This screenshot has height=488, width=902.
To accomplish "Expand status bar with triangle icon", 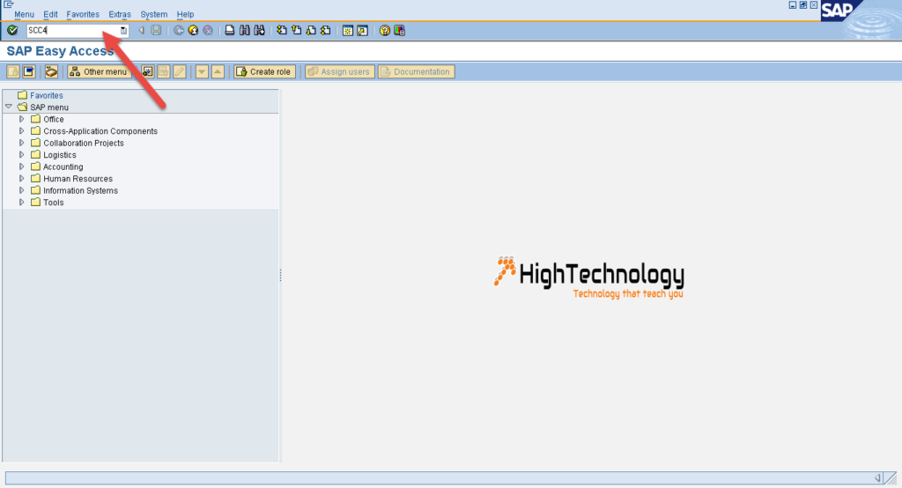I will point(878,477).
